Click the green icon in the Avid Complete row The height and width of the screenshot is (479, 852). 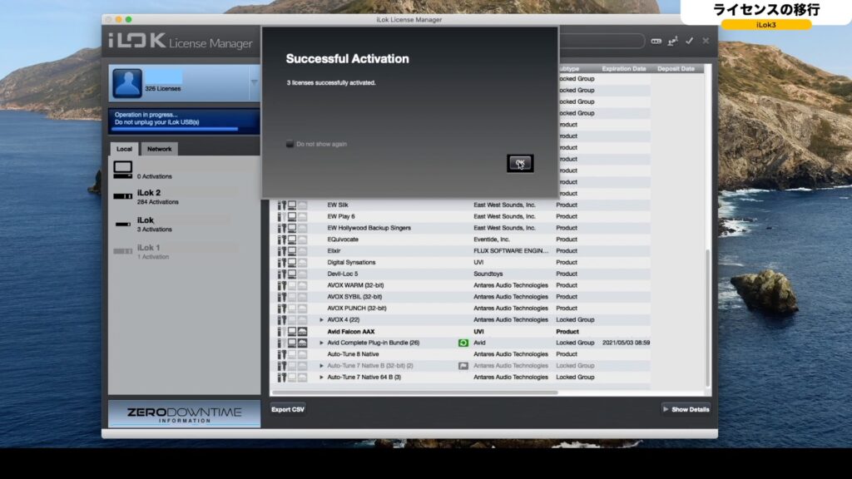tap(463, 343)
